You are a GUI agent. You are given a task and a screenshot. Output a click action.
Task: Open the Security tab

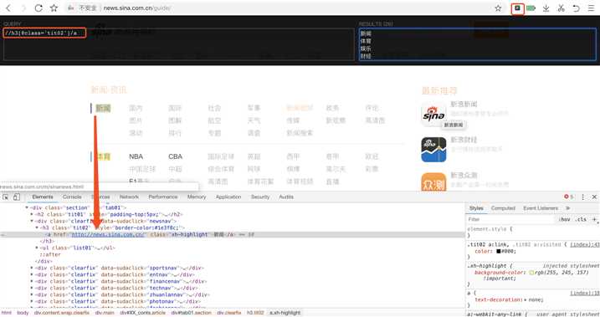pyautogui.click(x=260, y=197)
